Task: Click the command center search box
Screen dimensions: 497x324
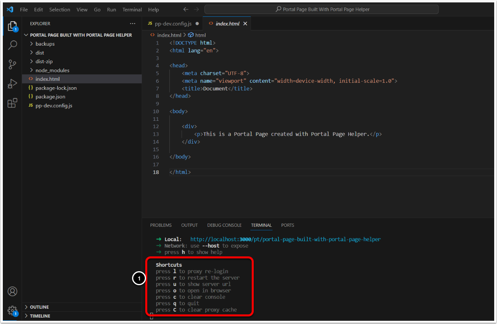Action: (321, 9)
